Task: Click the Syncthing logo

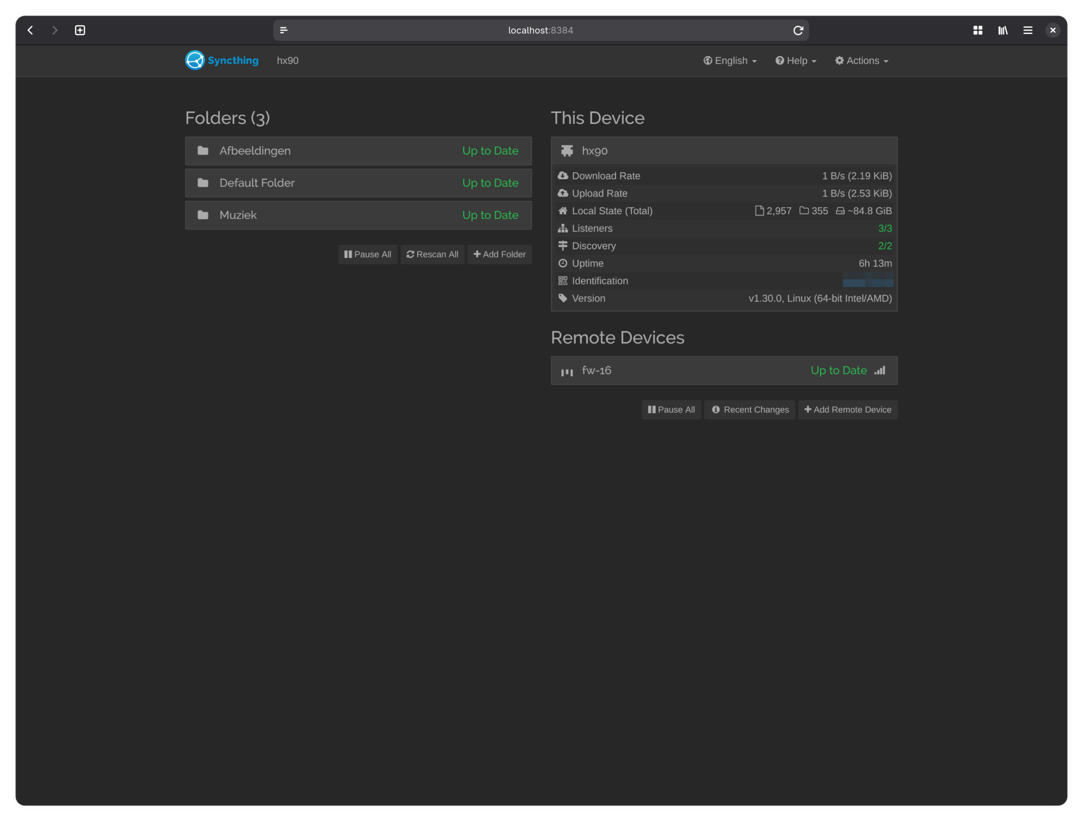Action: (222, 60)
